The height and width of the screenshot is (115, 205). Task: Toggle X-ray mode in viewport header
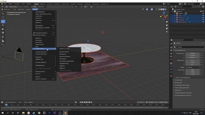(x=157, y=9)
